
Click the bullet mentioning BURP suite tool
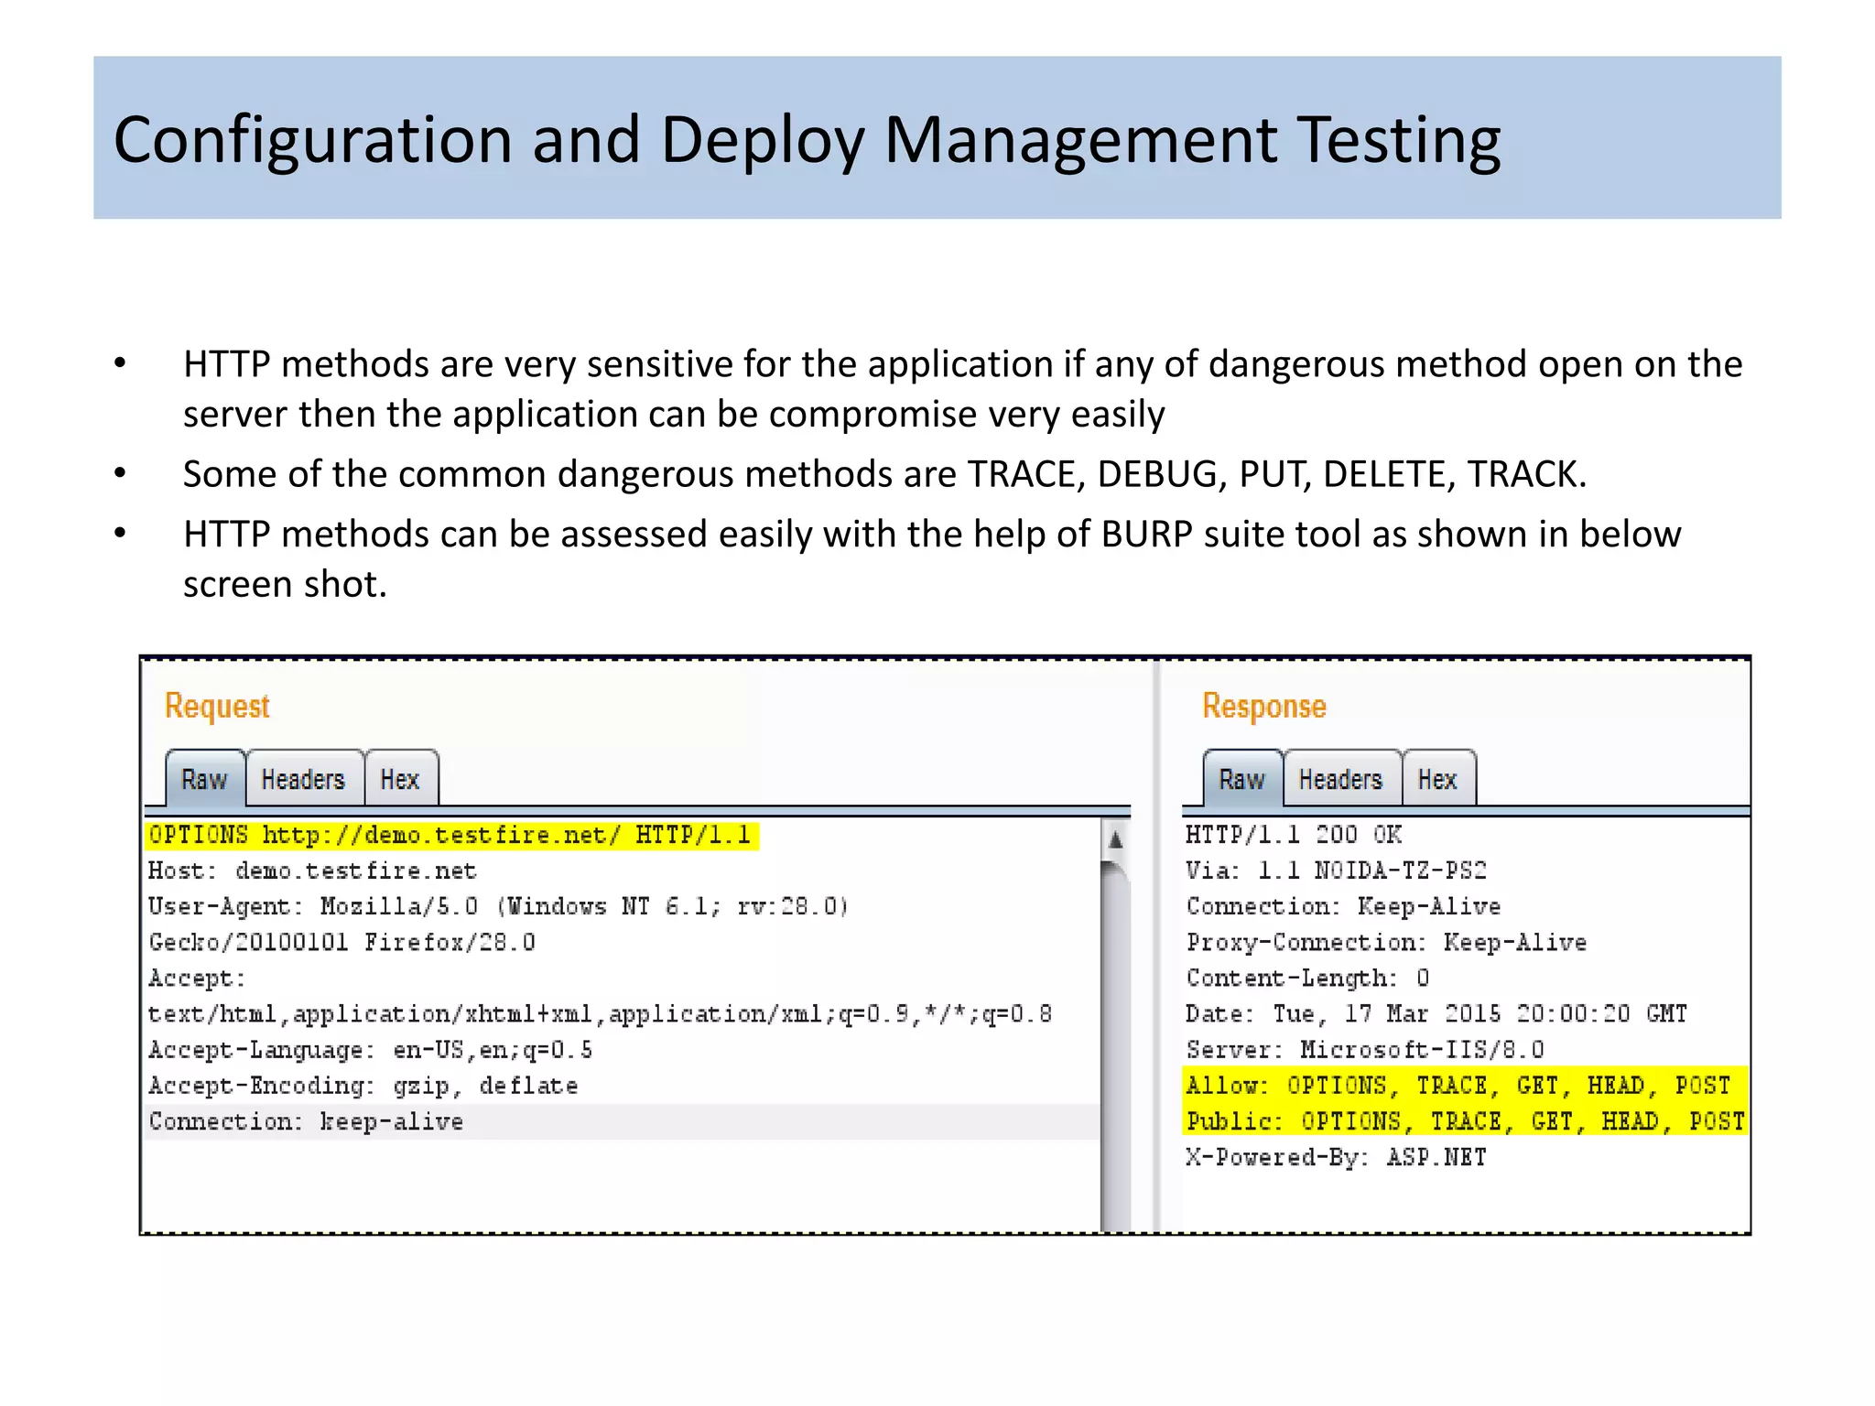(x=932, y=558)
